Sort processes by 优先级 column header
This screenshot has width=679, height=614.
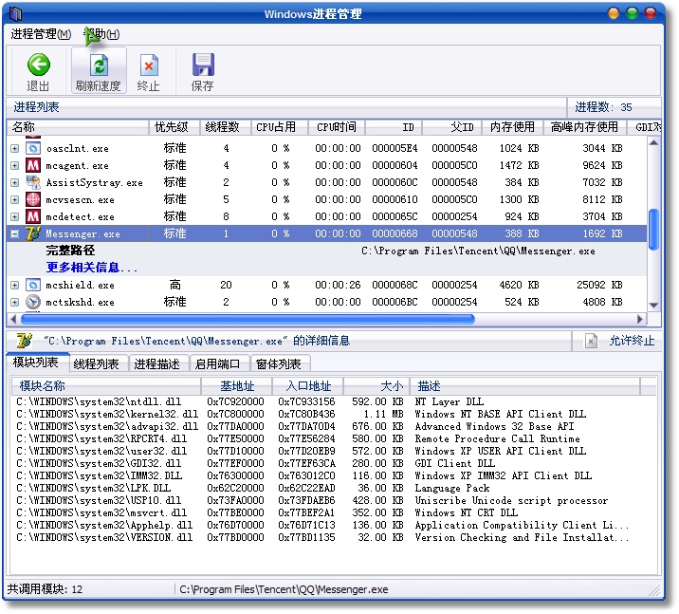tap(174, 127)
